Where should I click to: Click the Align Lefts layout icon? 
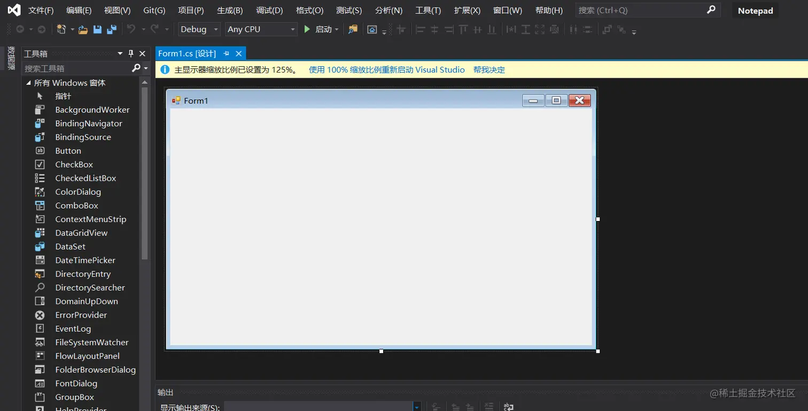(x=421, y=30)
